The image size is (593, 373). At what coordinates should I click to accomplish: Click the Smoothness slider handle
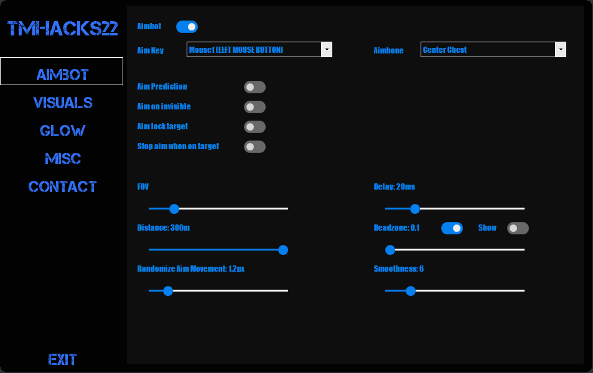click(410, 291)
